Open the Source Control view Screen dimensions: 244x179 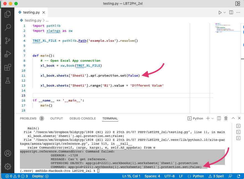click(7, 40)
